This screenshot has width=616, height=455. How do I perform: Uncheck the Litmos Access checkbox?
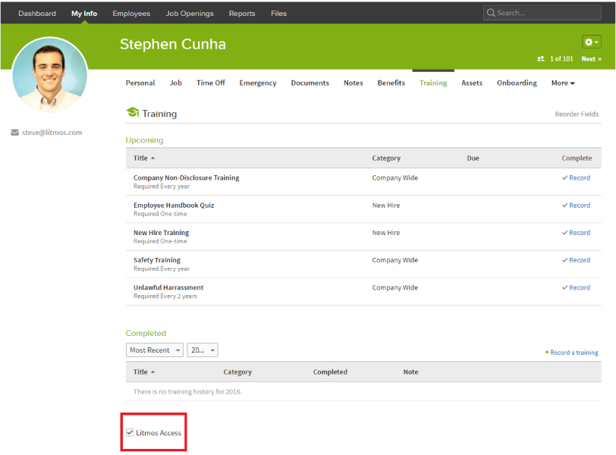tap(130, 433)
